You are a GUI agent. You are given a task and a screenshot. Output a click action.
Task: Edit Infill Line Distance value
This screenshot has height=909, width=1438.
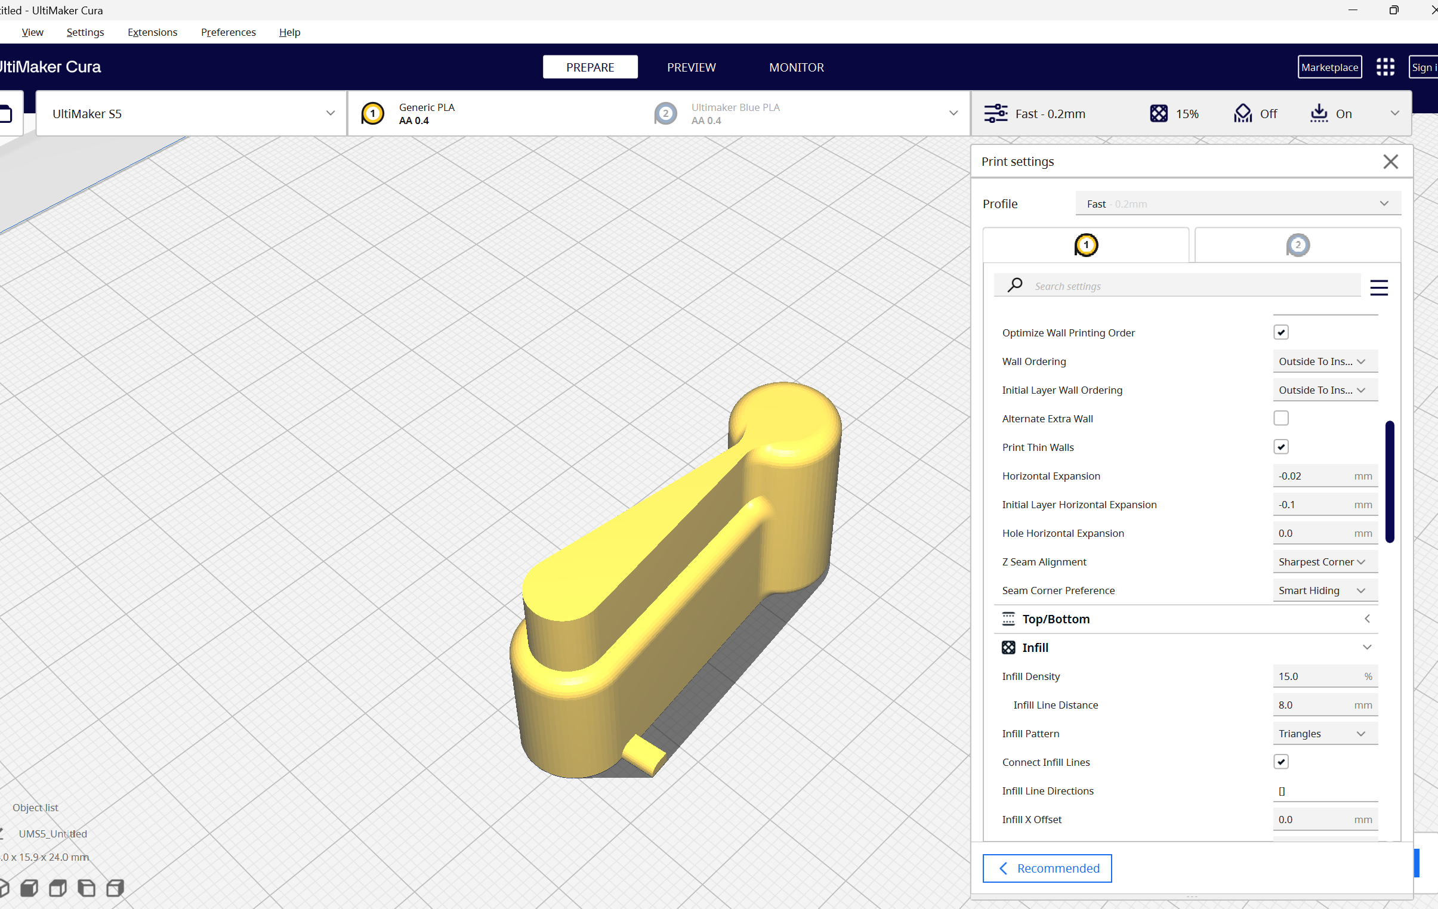click(x=1325, y=705)
